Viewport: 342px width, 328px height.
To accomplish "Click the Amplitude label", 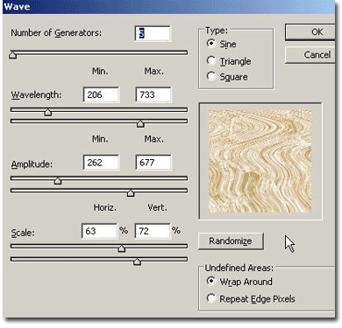I will point(32,164).
